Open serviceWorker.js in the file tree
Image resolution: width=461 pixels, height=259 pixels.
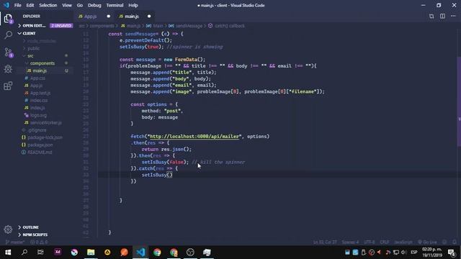46,123
